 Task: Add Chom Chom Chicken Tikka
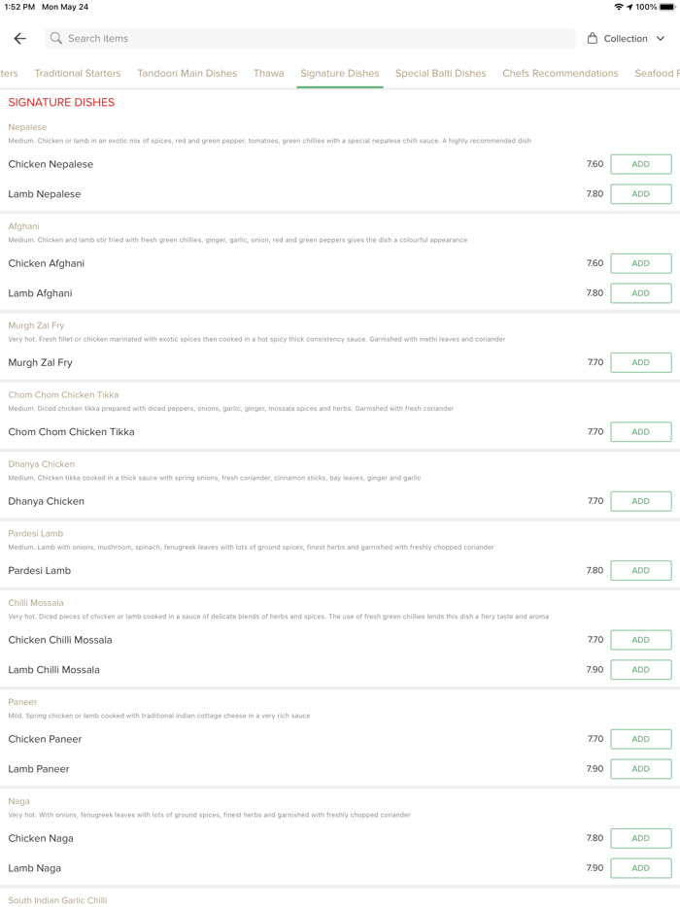coord(640,432)
